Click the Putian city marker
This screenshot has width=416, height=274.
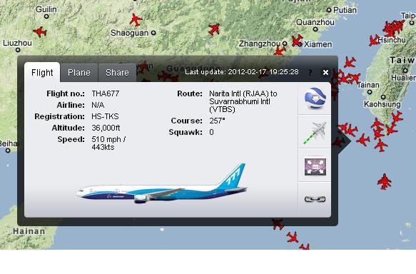coord(329,10)
